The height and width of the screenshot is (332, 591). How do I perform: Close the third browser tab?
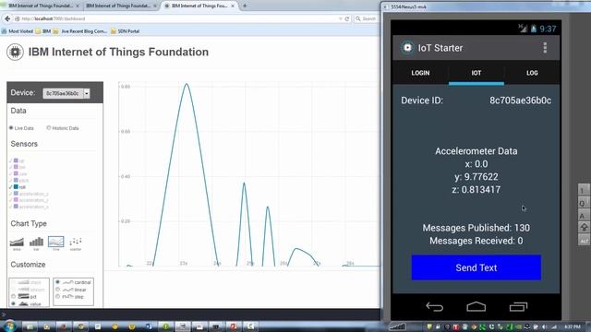tap(233, 6)
